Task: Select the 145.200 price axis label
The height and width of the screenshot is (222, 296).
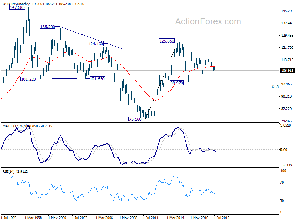Action: pos(287,11)
